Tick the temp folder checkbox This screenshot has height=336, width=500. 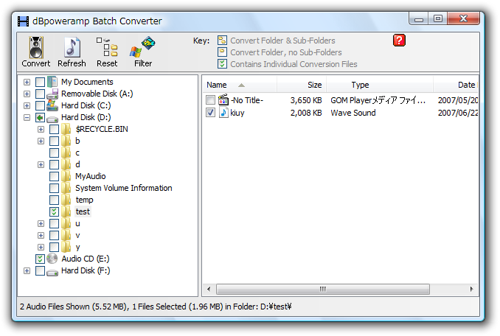point(55,200)
